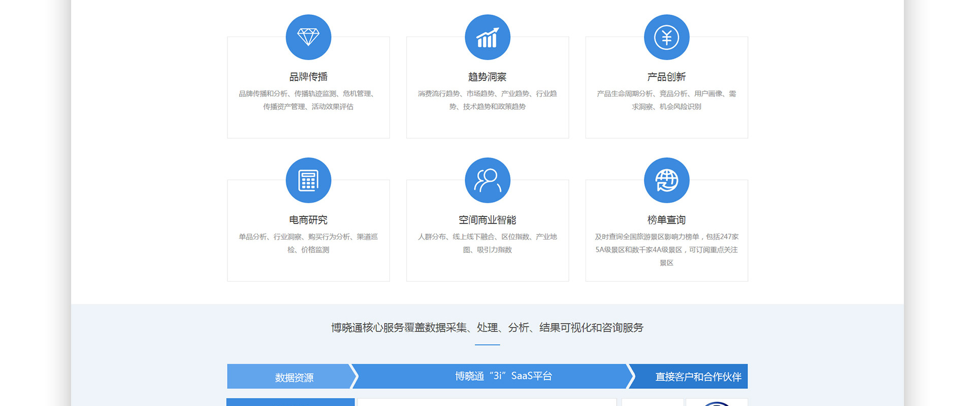Open the 榜单查询 heading
The image size is (975, 406).
pyautogui.click(x=666, y=220)
